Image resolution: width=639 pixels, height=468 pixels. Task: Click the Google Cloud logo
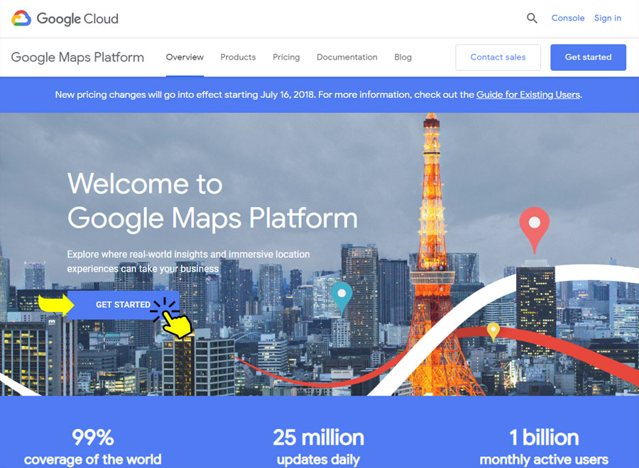click(x=65, y=18)
